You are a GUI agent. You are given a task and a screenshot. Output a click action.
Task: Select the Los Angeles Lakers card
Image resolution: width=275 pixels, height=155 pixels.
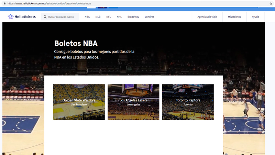[133, 102]
